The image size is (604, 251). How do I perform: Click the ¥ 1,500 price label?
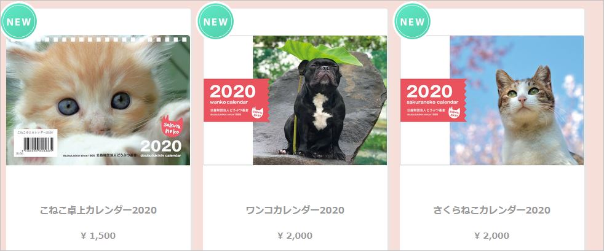click(x=98, y=236)
